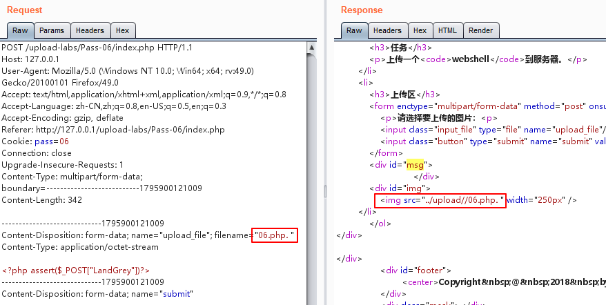Click the Response panel title

tap(362, 10)
